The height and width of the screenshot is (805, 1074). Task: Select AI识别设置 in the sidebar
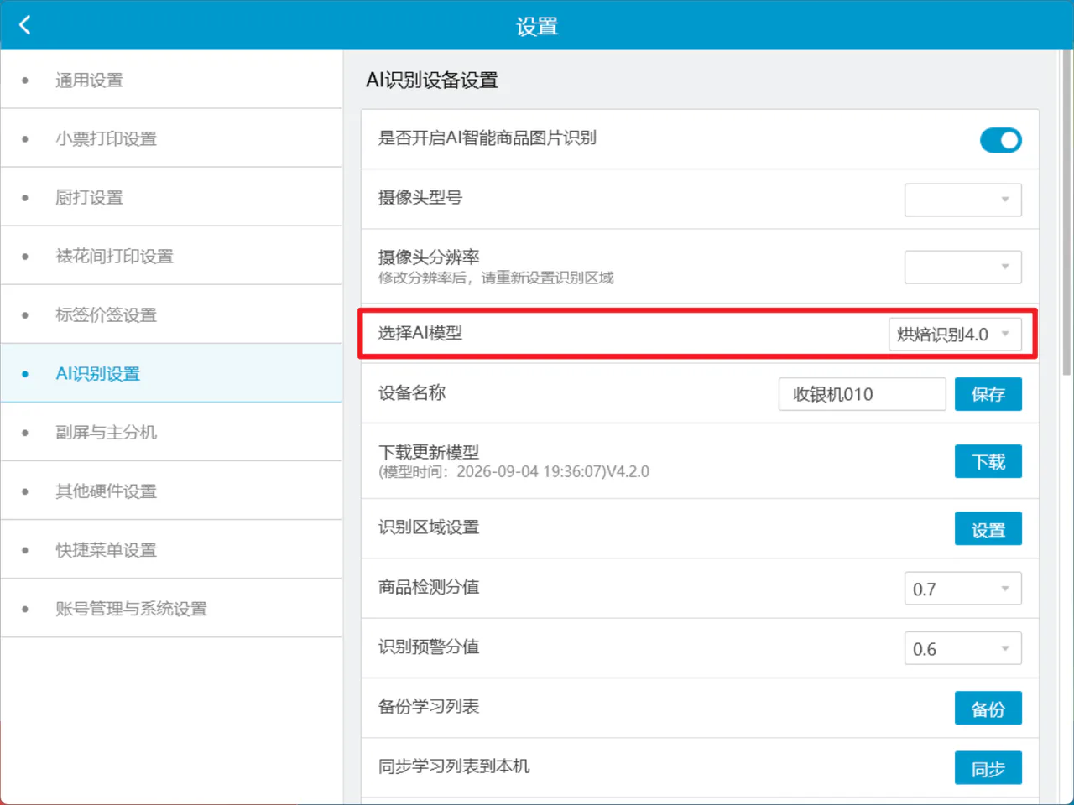pyautogui.click(x=171, y=373)
